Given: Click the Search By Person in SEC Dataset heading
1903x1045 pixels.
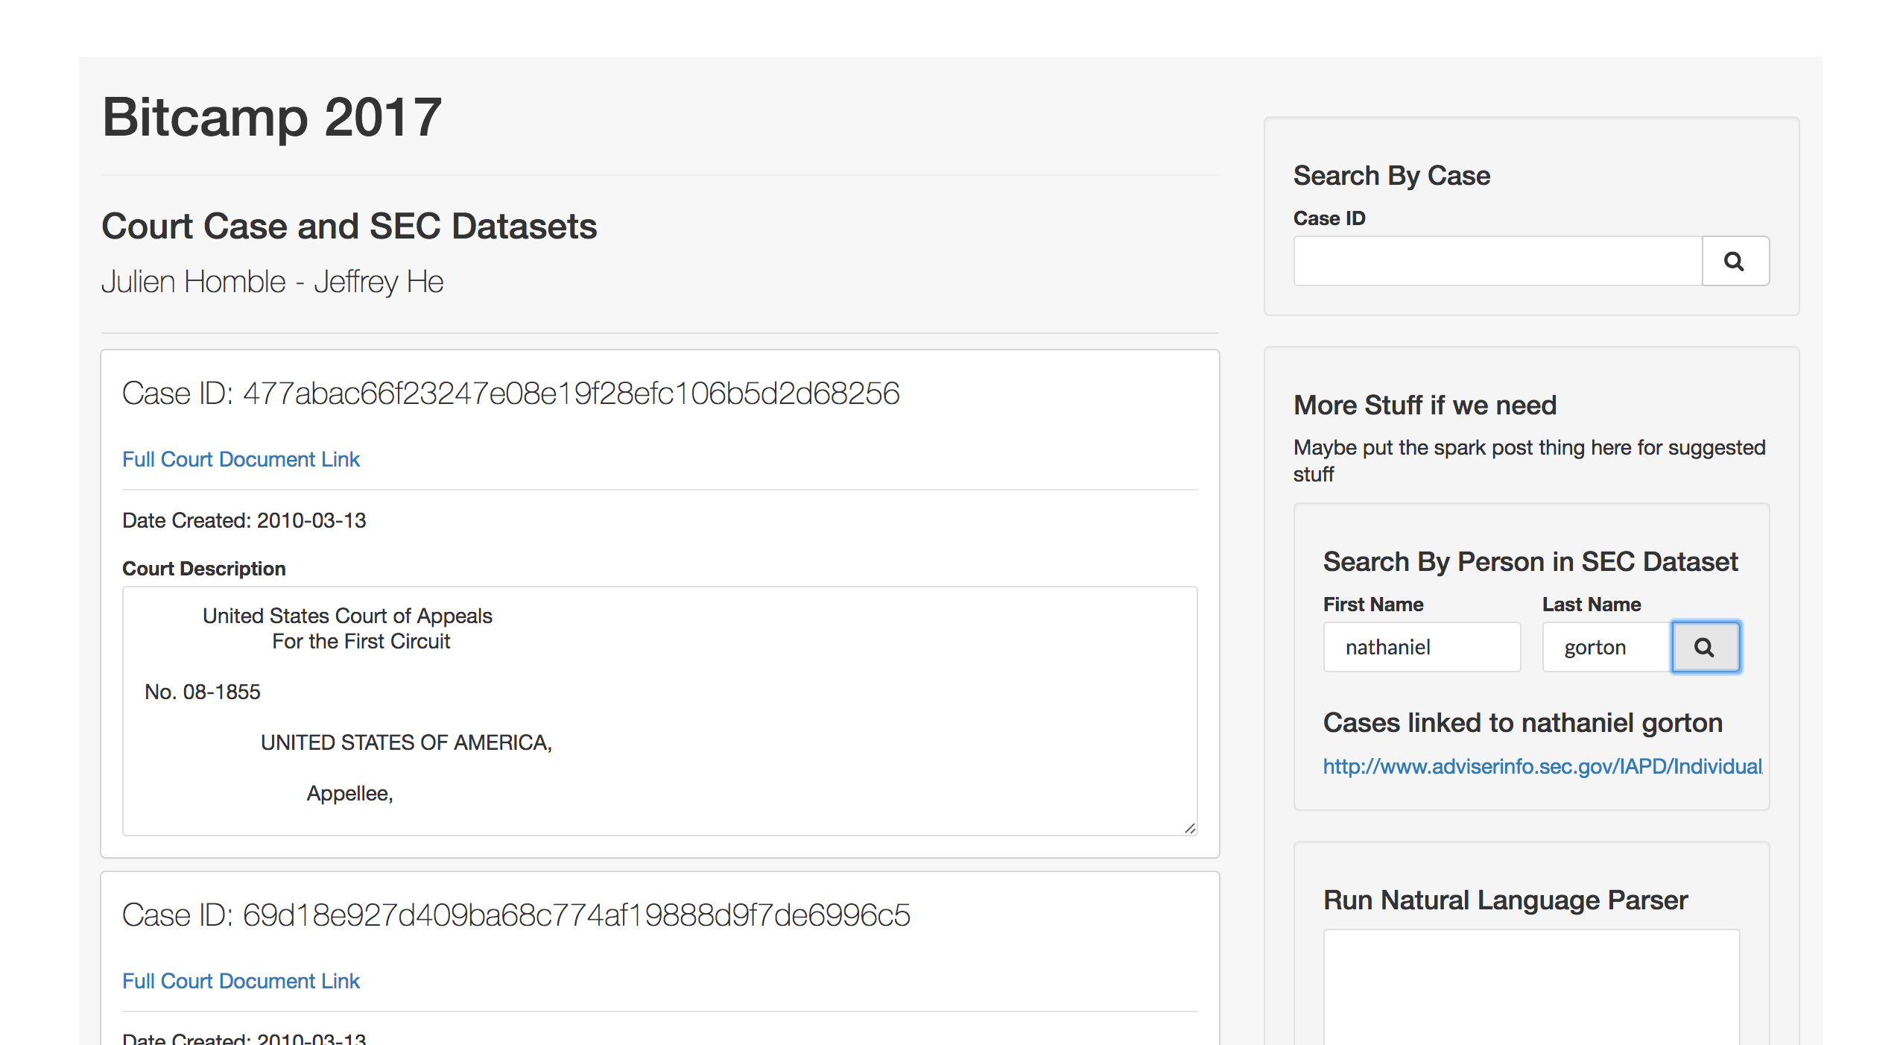Looking at the screenshot, I should coord(1530,561).
